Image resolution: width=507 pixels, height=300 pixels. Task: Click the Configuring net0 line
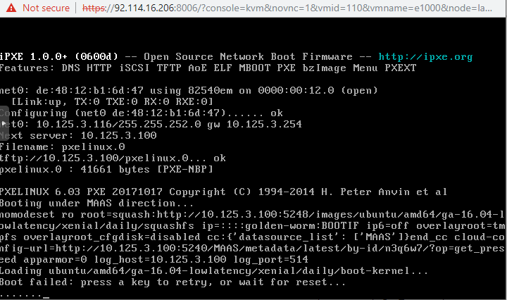point(141,113)
